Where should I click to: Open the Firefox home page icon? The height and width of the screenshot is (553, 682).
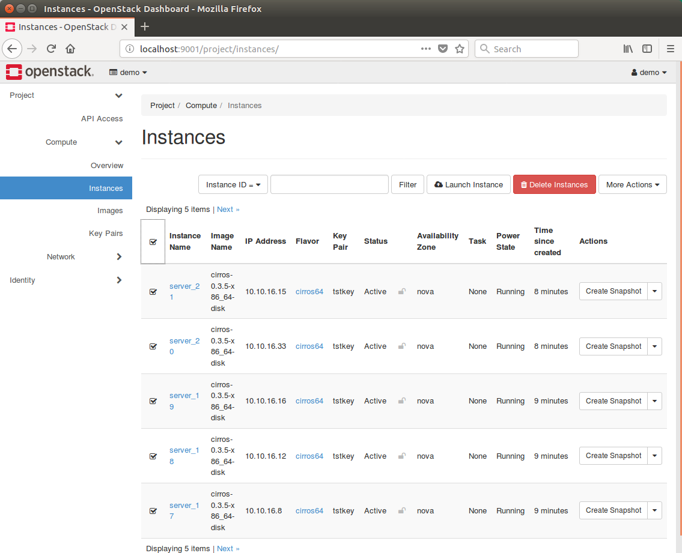[70, 49]
